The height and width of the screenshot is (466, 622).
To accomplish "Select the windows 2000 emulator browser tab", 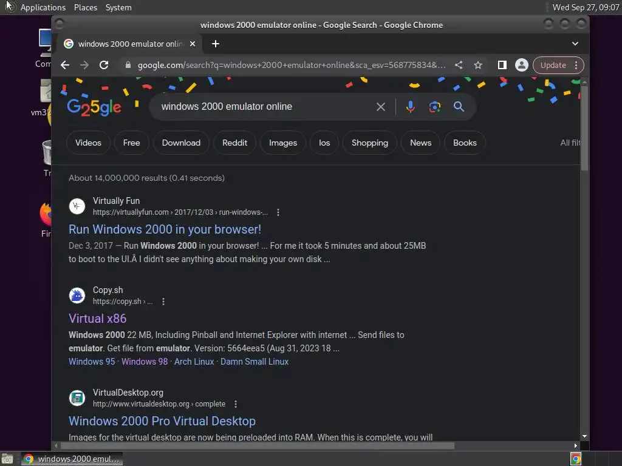I will pos(130,44).
